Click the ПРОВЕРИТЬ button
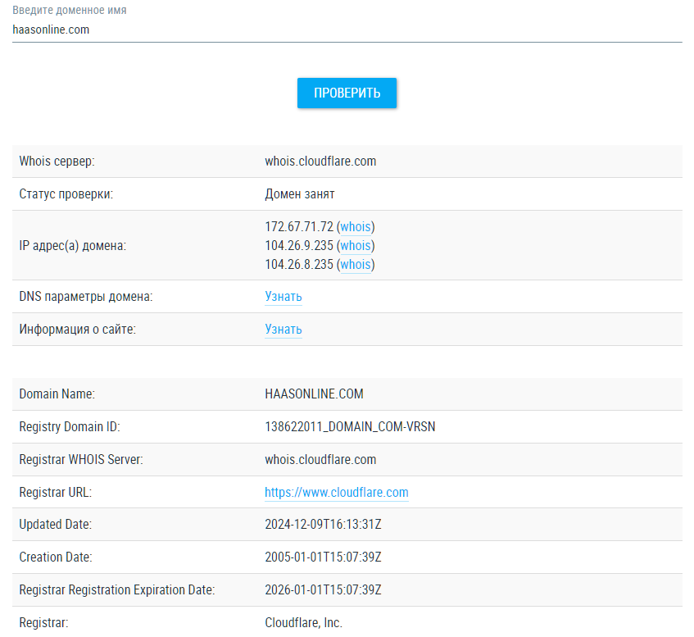Image resolution: width=694 pixels, height=637 pixels. coord(347,93)
